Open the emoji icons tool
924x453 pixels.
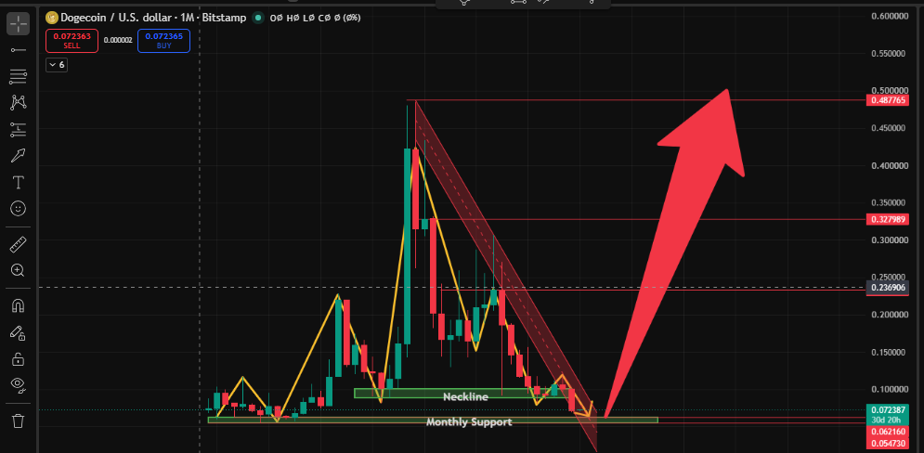click(19, 209)
